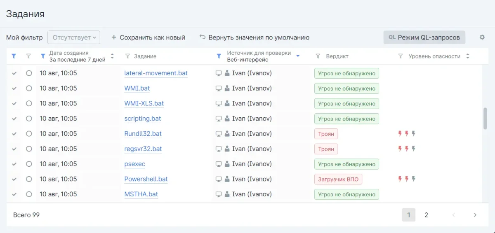Open the creation date column filter icon
The width and height of the screenshot is (495, 233).
point(43,56)
